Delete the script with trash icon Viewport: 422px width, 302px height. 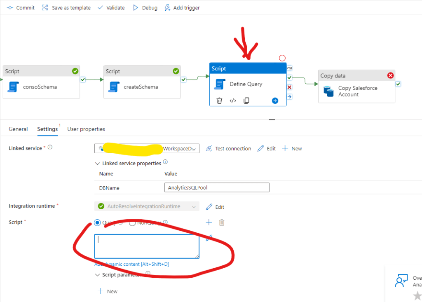222,222
